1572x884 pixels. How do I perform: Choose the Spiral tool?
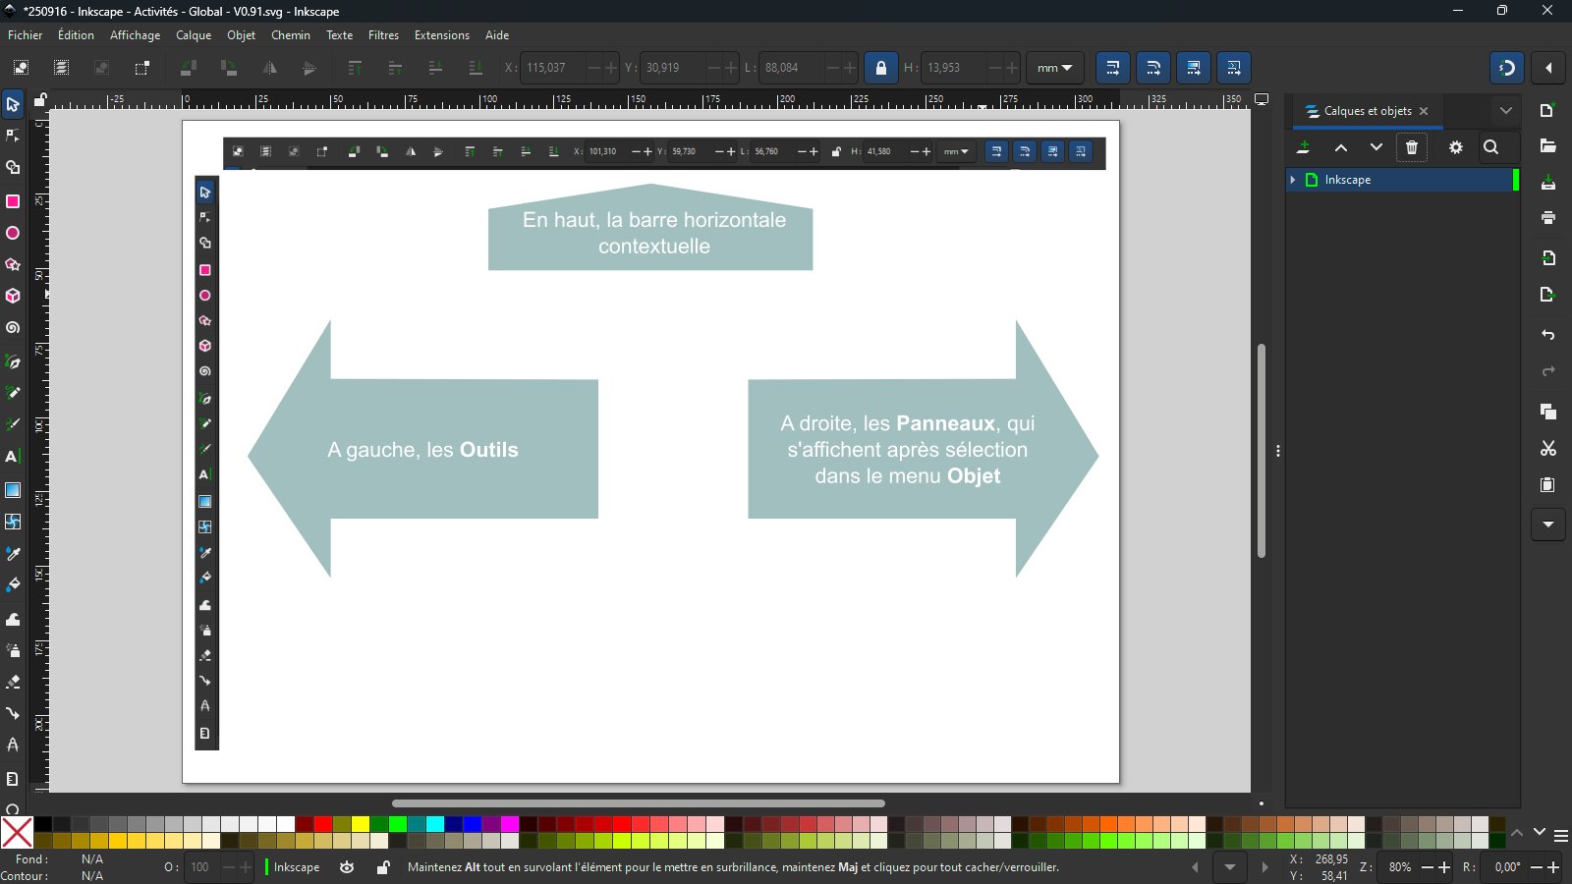[x=13, y=328]
